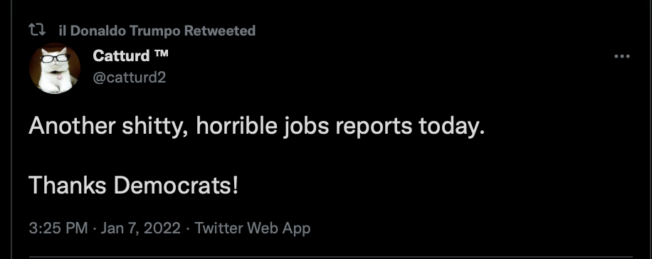652x259 pixels.
Task: Open il Donaldo Trumpo Retweeted link
Action: point(157,31)
